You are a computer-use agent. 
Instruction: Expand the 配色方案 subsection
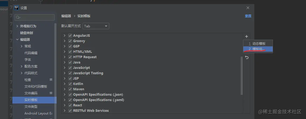coord(22,66)
